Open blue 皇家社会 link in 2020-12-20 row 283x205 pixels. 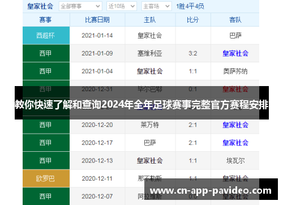tap(235, 125)
